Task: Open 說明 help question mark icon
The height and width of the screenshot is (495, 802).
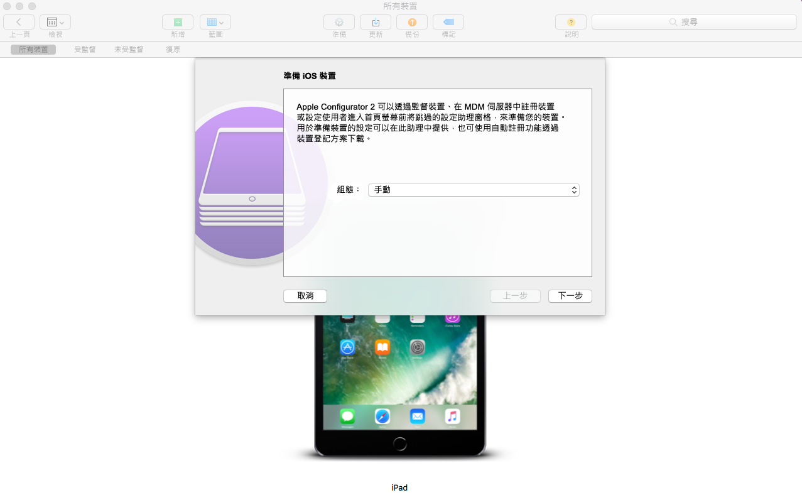Action: click(571, 22)
